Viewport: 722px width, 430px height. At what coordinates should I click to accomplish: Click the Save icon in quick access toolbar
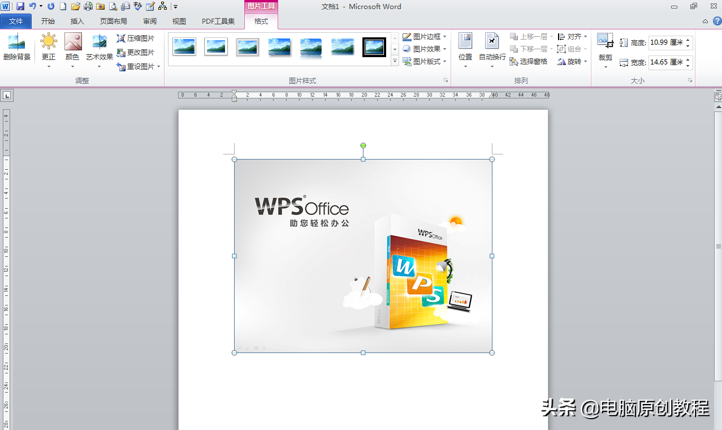coord(20,6)
